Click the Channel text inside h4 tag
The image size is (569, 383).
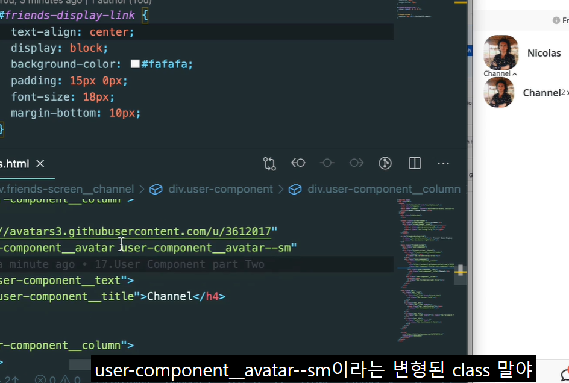(x=169, y=296)
